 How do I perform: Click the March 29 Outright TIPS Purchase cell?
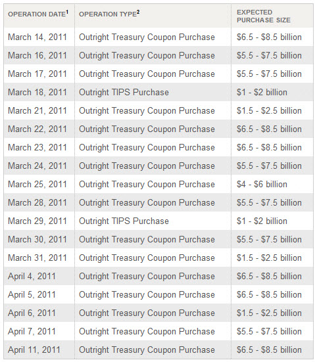coord(124,221)
